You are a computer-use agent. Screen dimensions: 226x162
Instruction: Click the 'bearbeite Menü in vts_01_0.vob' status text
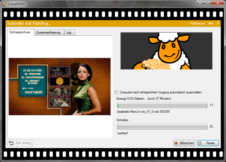tap(143, 112)
